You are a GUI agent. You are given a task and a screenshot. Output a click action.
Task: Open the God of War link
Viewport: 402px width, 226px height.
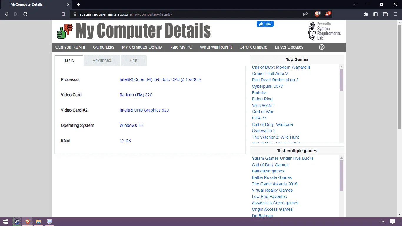[263, 112]
